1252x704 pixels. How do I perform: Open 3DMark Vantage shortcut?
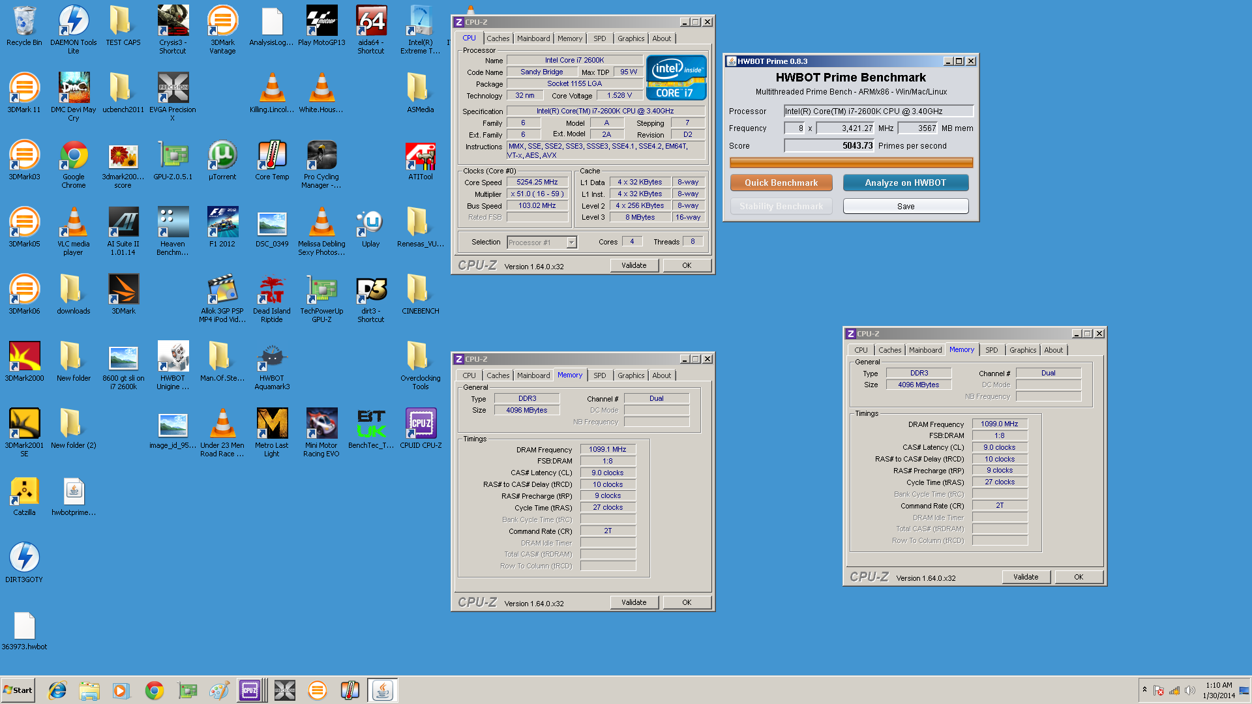click(x=222, y=29)
